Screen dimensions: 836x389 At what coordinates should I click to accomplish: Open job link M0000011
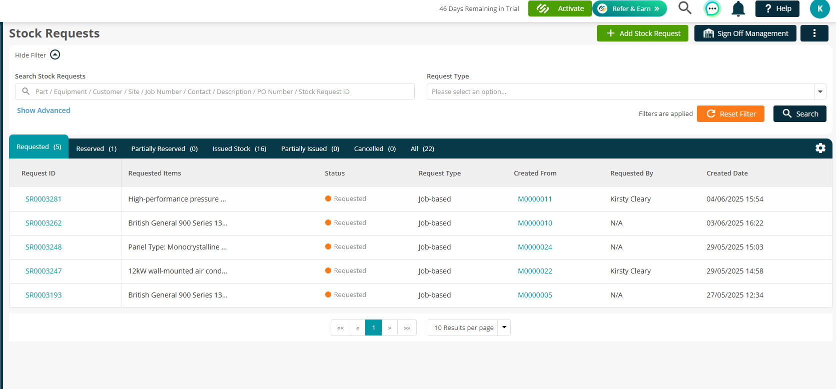click(x=535, y=199)
